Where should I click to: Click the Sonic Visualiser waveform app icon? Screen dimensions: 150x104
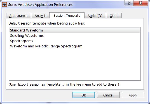[4, 4]
